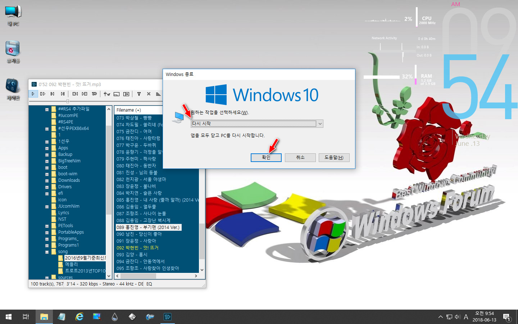Collapse the song folder node
Screen dimensions: 518x324
pos(47,252)
